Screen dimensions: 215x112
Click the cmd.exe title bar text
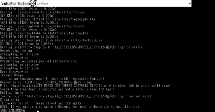click(43, 3)
